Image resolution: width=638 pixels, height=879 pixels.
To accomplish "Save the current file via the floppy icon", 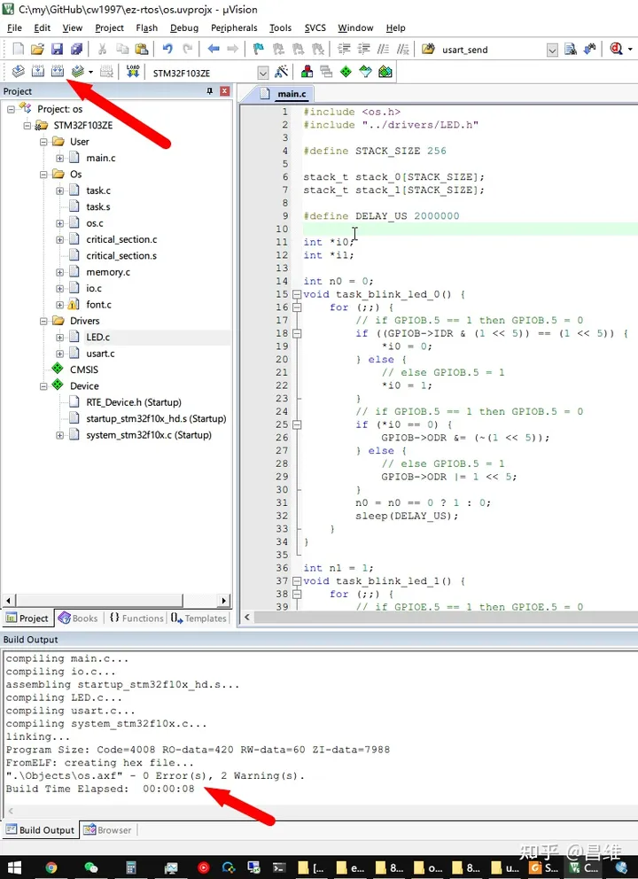I will 58,50.
